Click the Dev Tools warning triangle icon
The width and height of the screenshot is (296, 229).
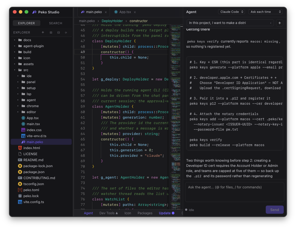[x=117, y=213]
